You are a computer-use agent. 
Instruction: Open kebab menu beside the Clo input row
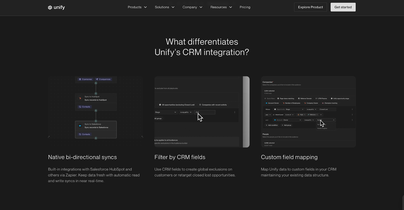[235, 112]
